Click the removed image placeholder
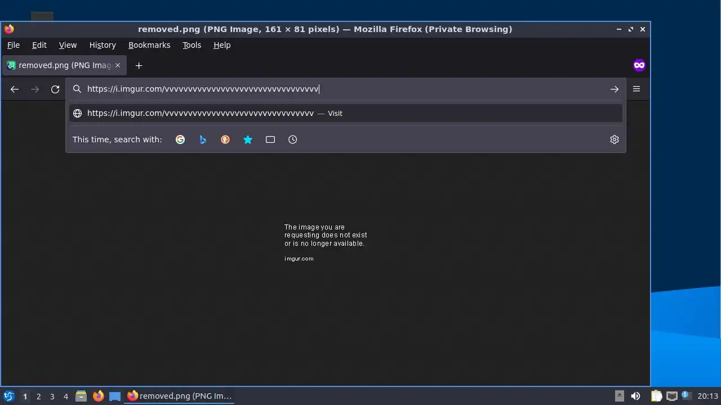Screen dimensions: 721x405 326,243
